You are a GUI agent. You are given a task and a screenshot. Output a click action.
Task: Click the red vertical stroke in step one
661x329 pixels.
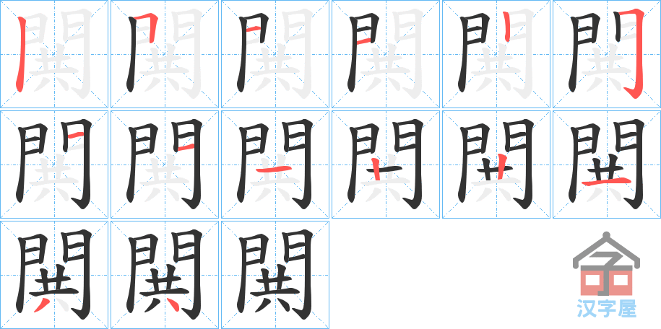(x=20, y=53)
